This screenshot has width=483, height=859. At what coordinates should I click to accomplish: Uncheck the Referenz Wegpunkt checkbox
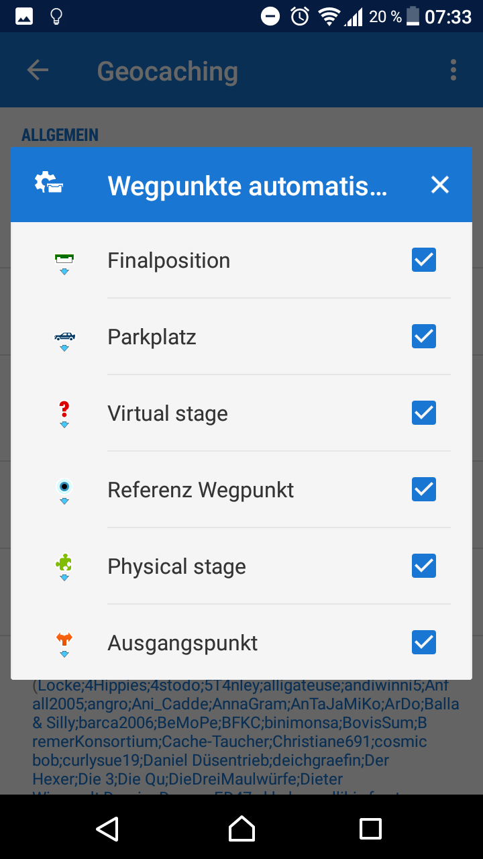(424, 489)
